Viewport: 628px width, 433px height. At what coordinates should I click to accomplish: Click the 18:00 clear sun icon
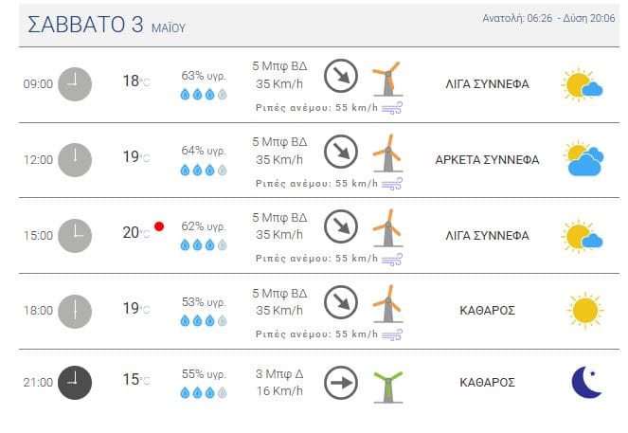tap(585, 311)
